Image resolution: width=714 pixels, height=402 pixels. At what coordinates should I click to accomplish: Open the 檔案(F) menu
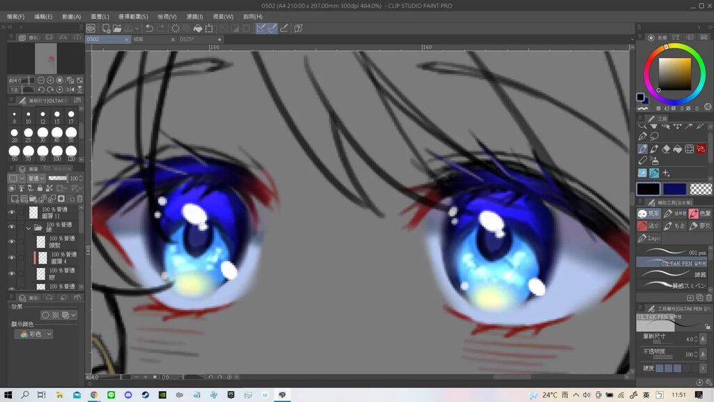[16, 17]
